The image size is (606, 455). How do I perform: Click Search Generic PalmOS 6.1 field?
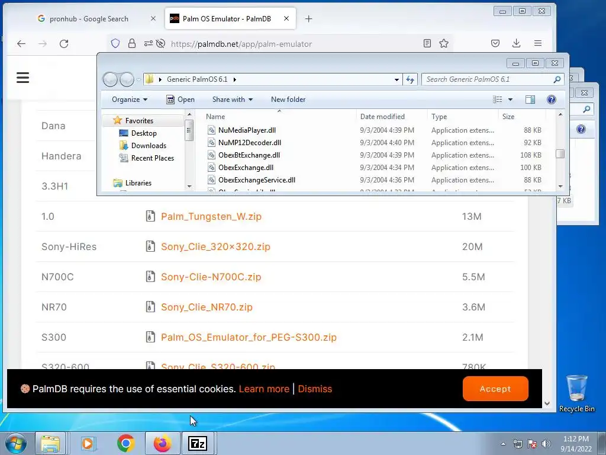pos(492,79)
